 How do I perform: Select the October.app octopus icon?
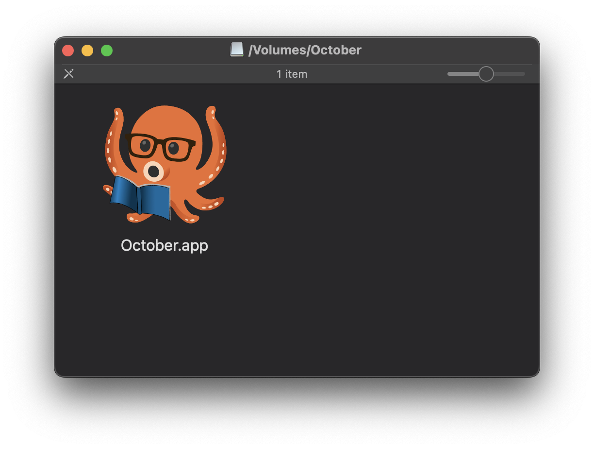165,164
